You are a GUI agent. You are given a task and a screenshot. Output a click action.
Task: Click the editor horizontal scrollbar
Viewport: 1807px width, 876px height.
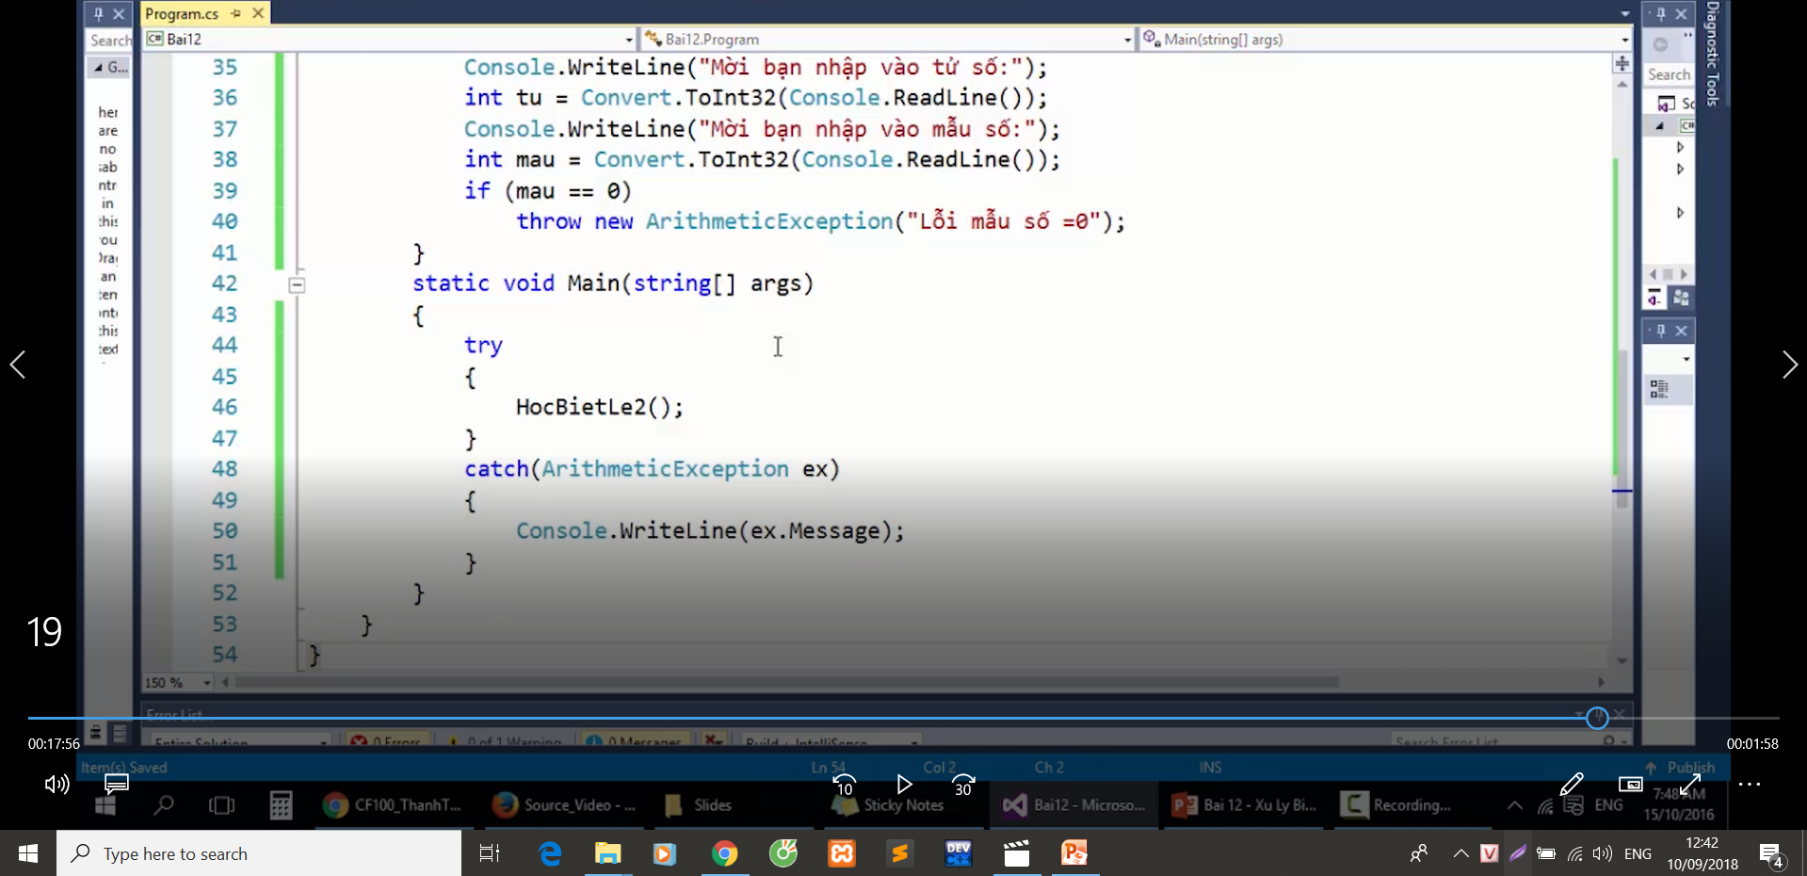pos(786,682)
